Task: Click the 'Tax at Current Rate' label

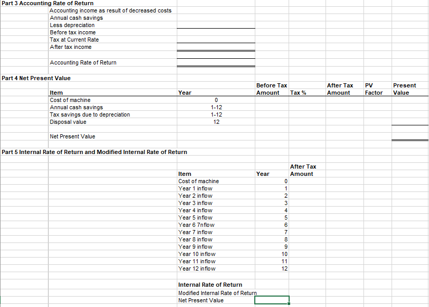Action: coord(74,40)
